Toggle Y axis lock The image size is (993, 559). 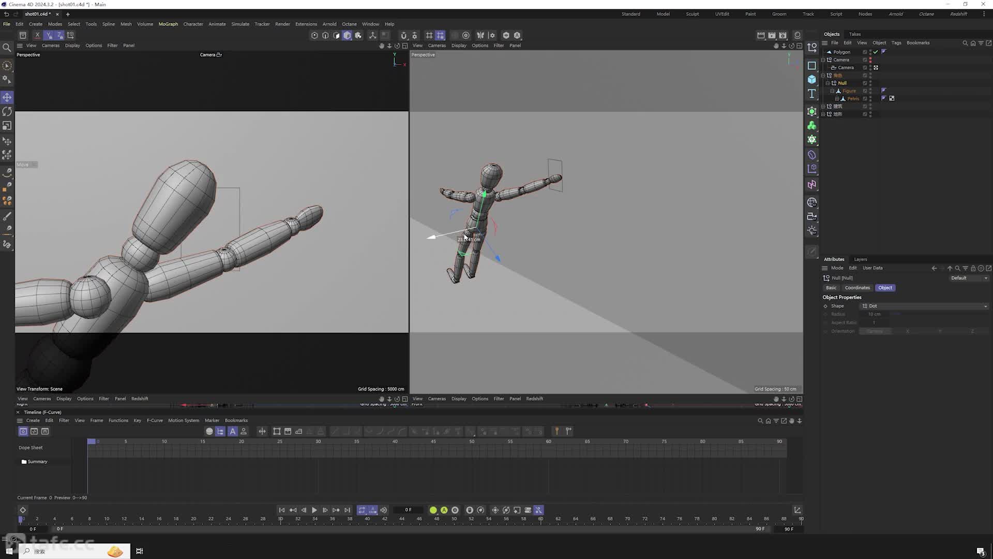click(x=49, y=35)
